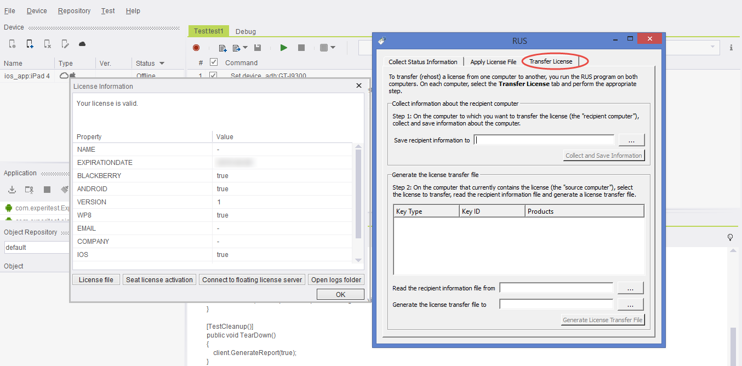Image resolution: width=742 pixels, height=366 pixels.
Task: Click the red Record button in test toolbar
Action: click(x=196, y=48)
